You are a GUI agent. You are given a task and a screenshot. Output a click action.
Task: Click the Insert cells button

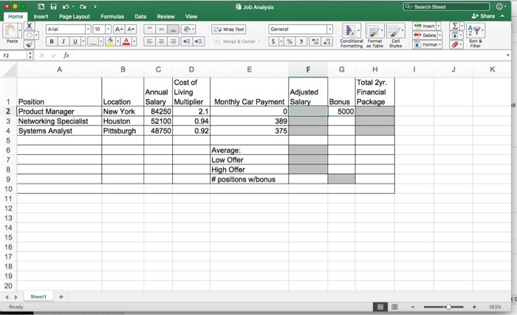(x=425, y=26)
